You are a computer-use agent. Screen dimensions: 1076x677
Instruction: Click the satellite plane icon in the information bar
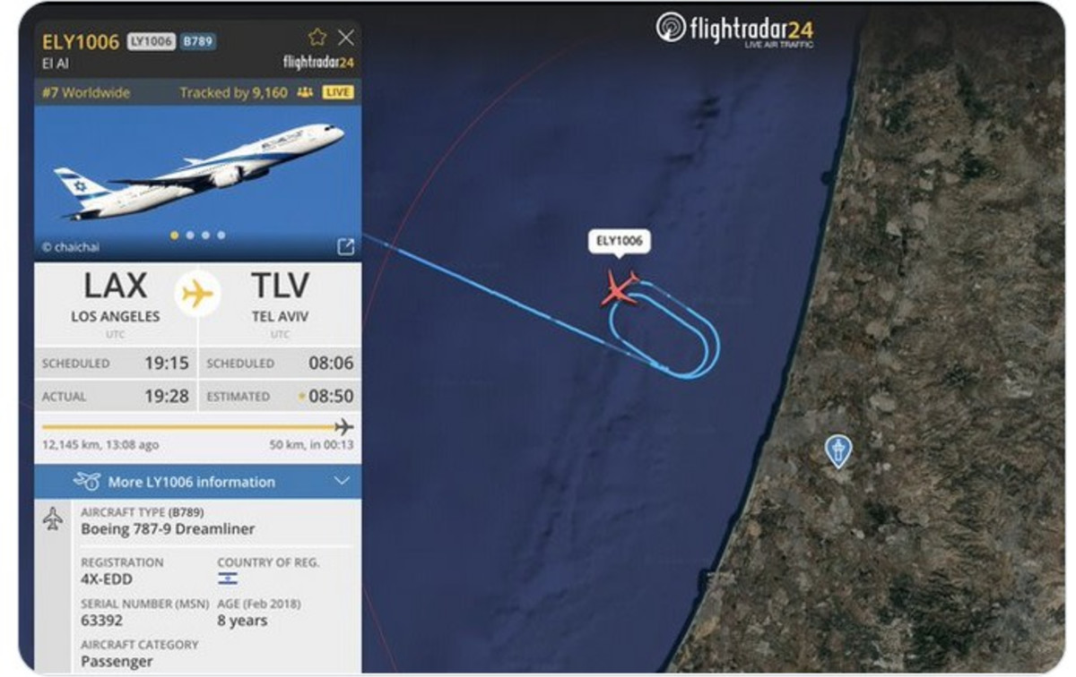(x=87, y=482)
